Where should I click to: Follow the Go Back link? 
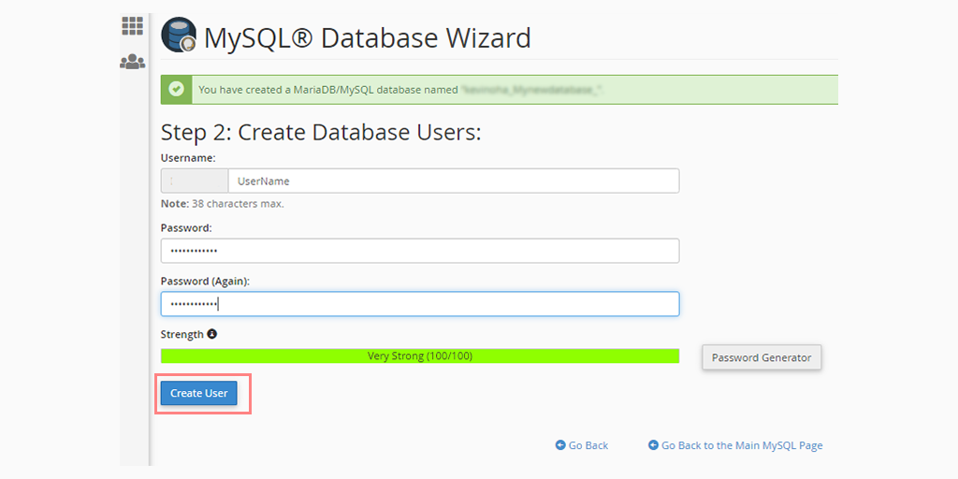tap(588, 445)
